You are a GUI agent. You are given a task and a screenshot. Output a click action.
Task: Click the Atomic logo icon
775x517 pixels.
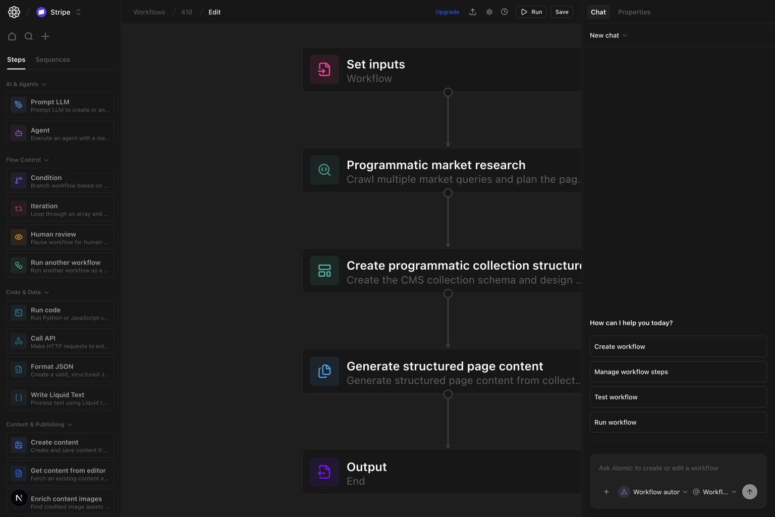(14, 12)
